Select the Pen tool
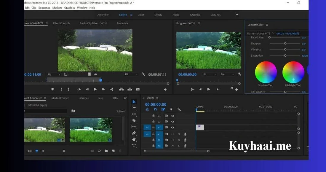Image resolution: width=326 pixels, height=172 pixels. (134, 133)
